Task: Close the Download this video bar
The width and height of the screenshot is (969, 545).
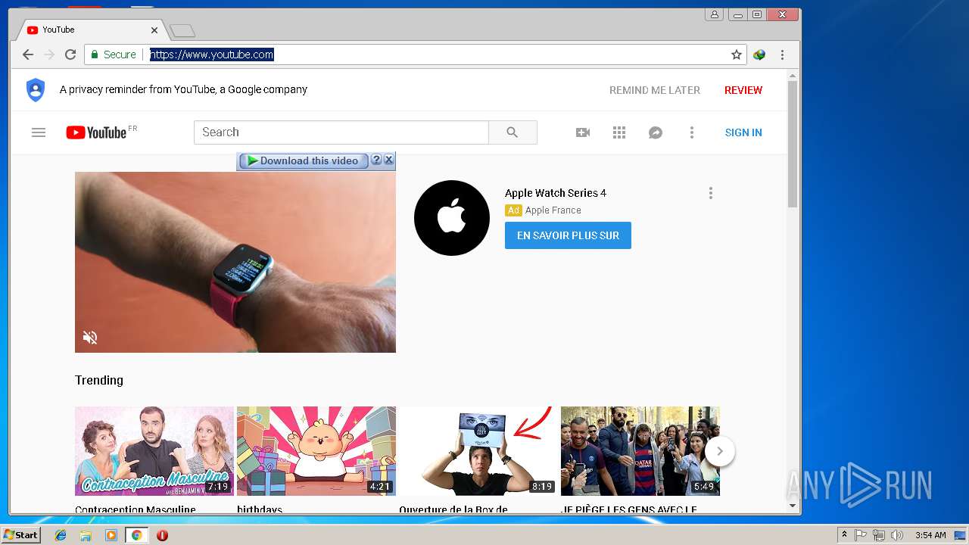Action: pos(389,160)
